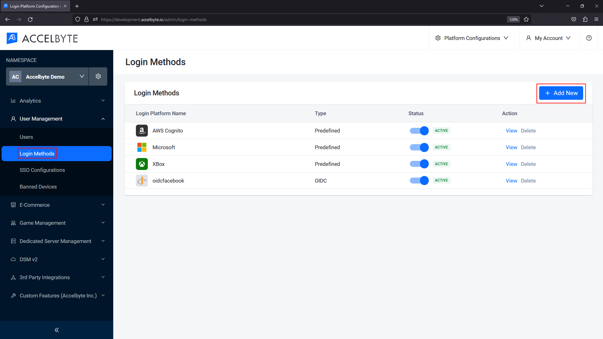This screenshot has width=603, height=339.
Task: List all browser tabs dropdown
Action: pyautogui.click(x=541, y=6)
